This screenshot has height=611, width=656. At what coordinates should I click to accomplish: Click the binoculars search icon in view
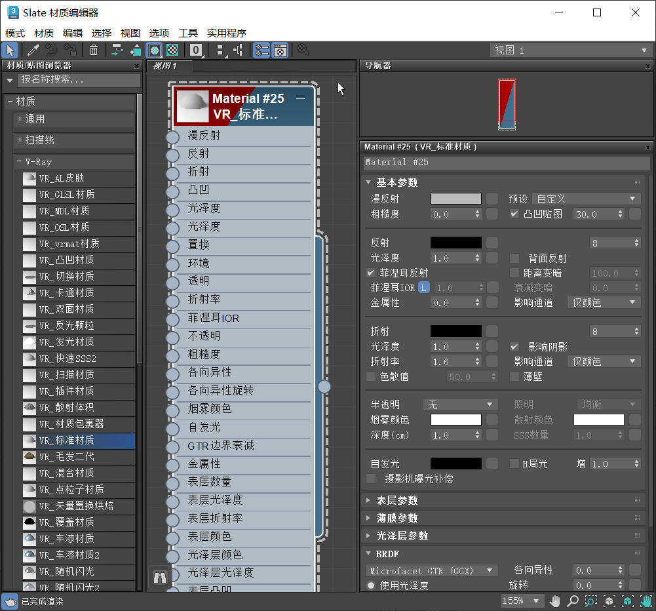coord(159,577)
